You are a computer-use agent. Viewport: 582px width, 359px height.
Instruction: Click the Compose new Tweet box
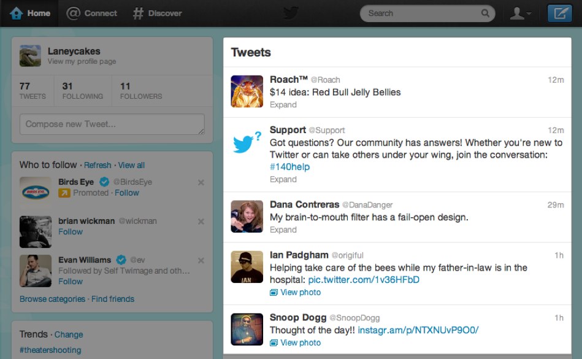[112, 125]
